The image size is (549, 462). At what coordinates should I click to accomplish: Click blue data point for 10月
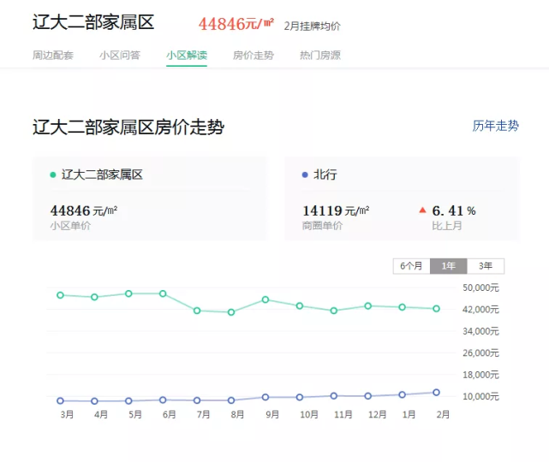pos(300,397)
